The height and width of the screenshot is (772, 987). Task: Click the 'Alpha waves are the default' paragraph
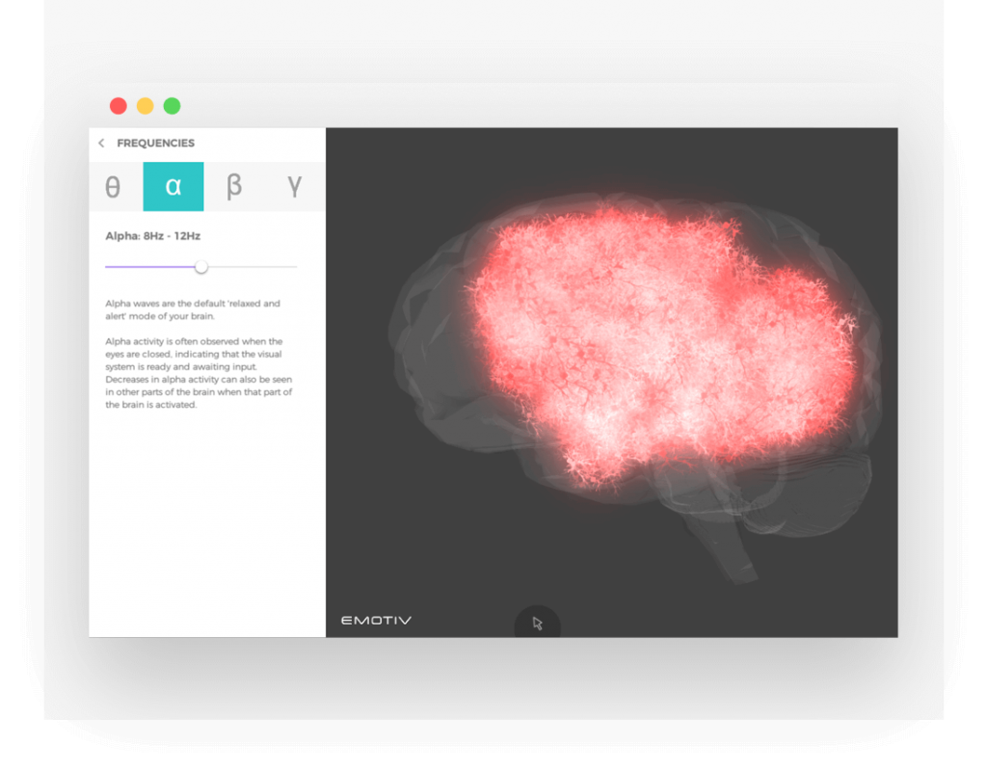point(193,309)
